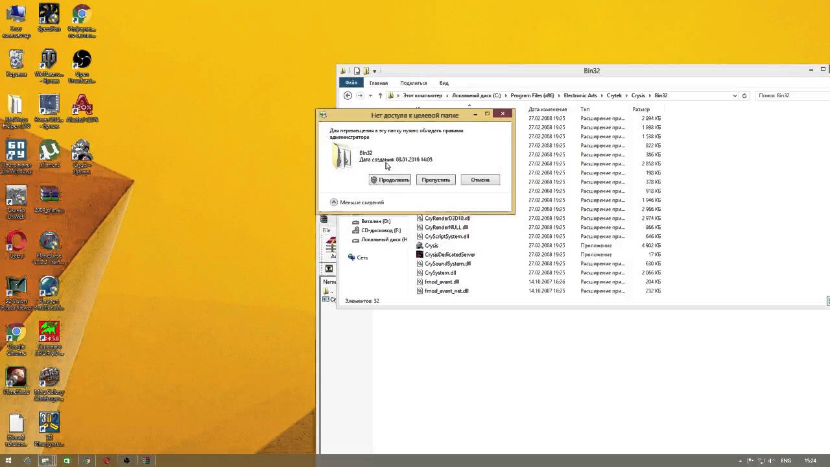
Task: Click the Отмена button in the dialog
Action: click(480, 180)
